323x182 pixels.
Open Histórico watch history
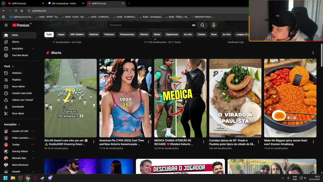tap(19, 73)
